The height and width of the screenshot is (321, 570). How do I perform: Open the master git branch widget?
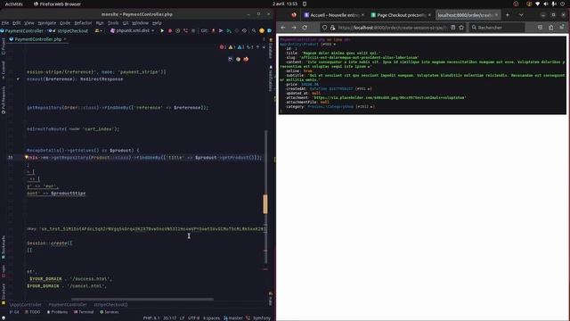pos(233,318)
